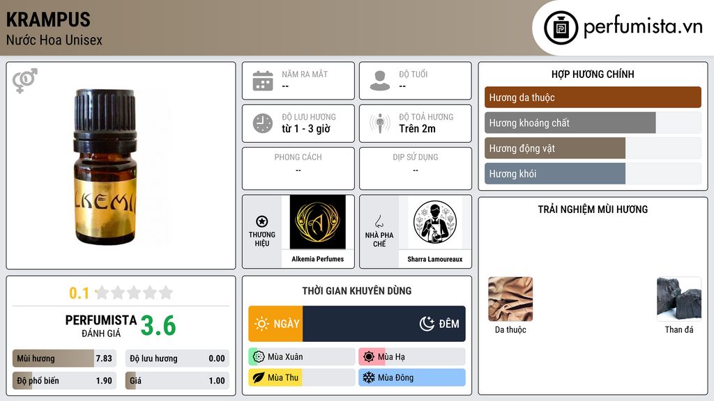714x401 pixels.
Task: Select the Mùa Thu season bar
Action: point(302,377)
